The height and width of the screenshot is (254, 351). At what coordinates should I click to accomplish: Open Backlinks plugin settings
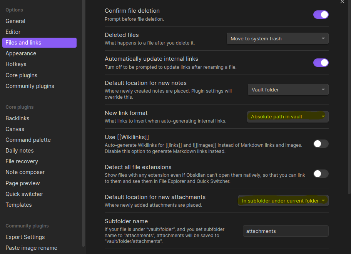click(17, 118)
